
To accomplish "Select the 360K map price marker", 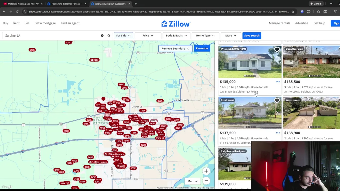I will 66,131.
